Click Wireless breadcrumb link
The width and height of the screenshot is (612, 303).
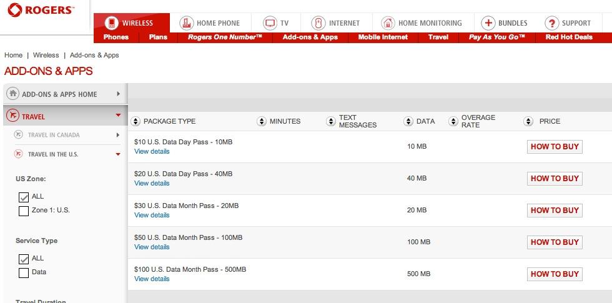(x=46, y=55)
